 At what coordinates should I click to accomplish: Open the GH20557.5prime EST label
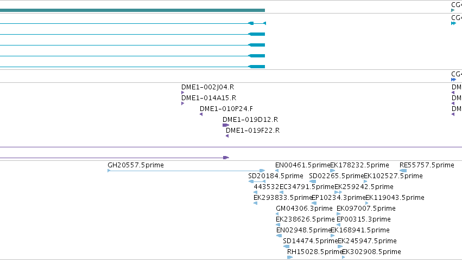click(x=136, y=165)
